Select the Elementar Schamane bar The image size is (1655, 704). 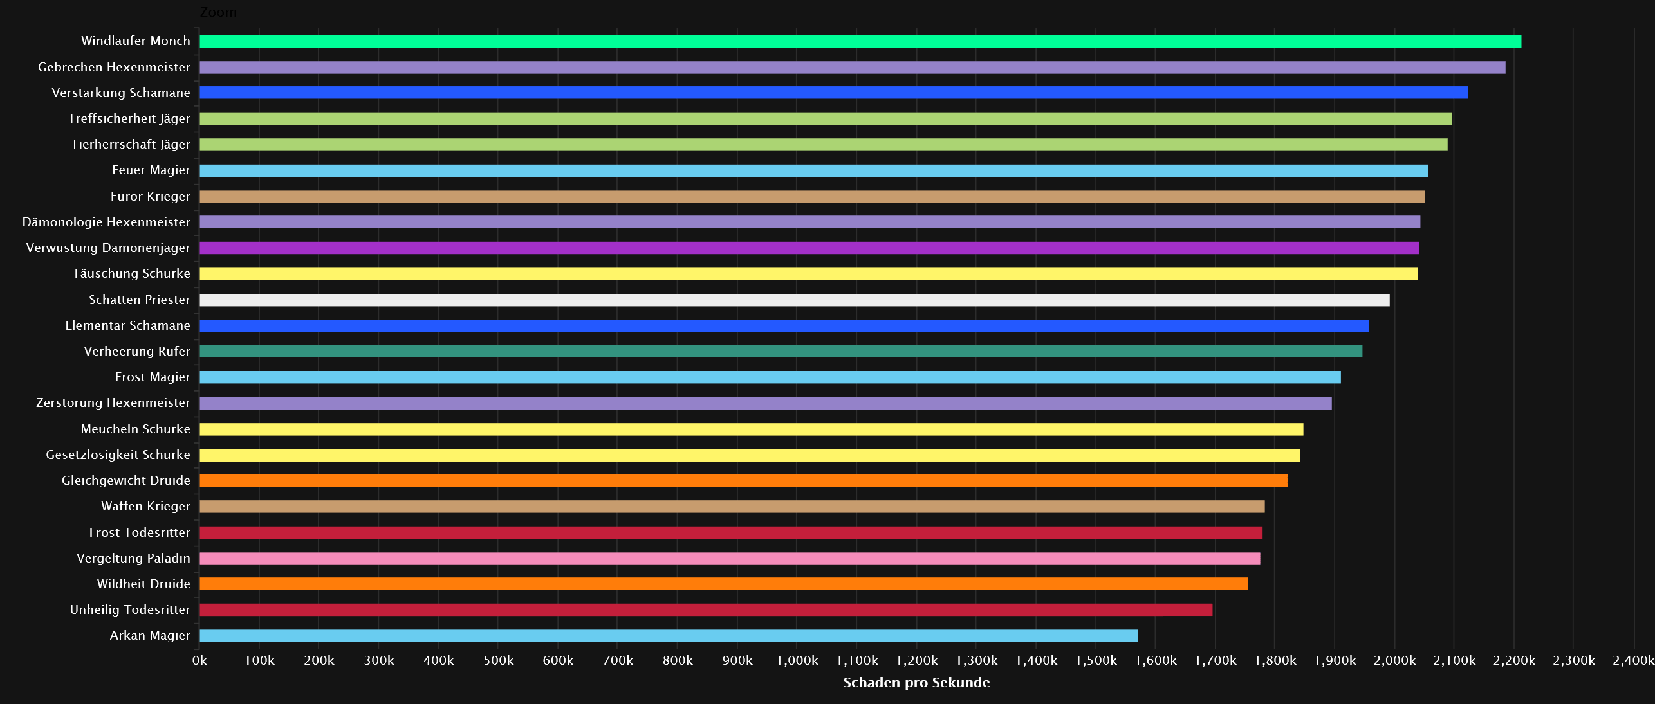click(784, 326)
